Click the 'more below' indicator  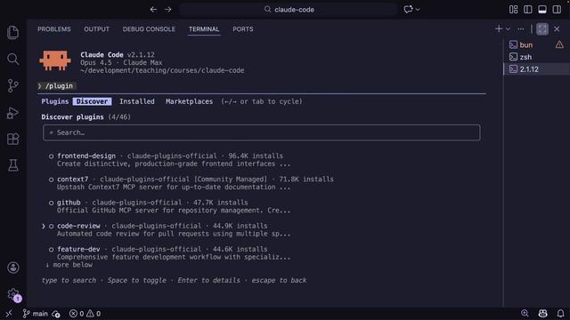69,265
